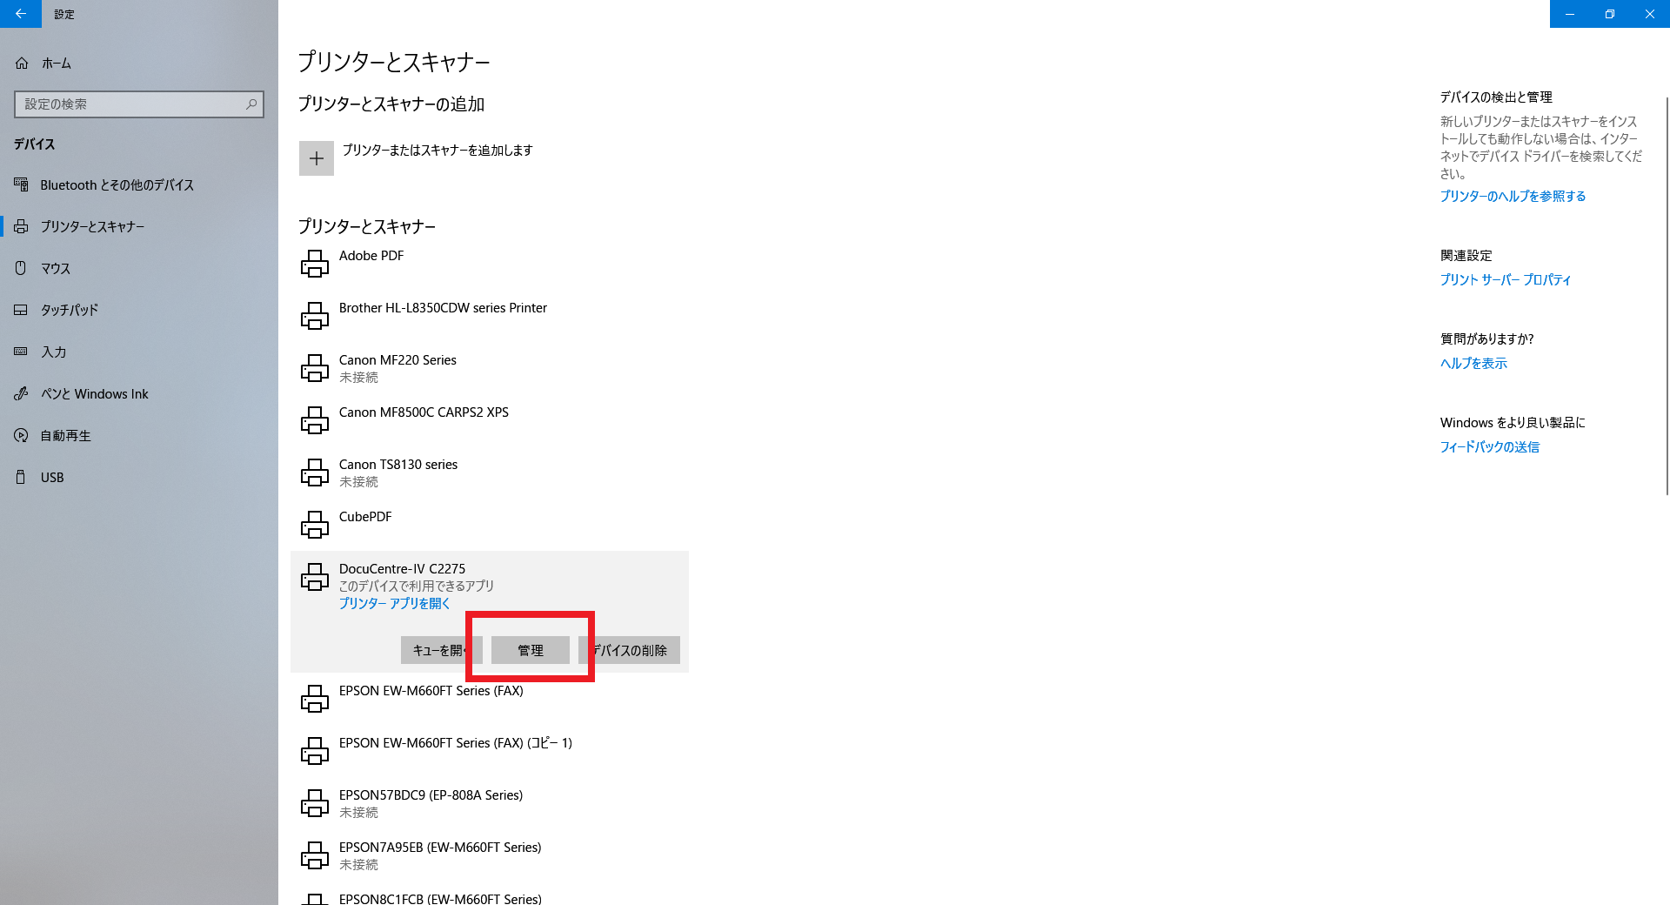Click the フィードバックの送信 link

click(x=1489, y=446)
